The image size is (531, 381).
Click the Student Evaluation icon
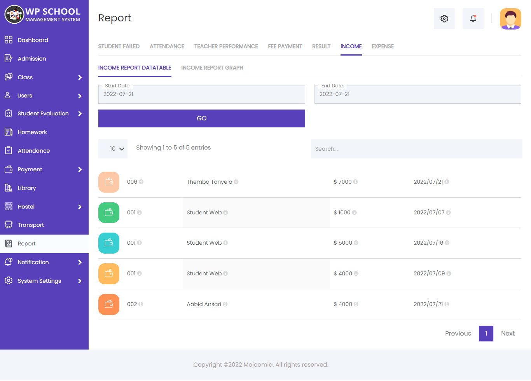coord(9,113)
